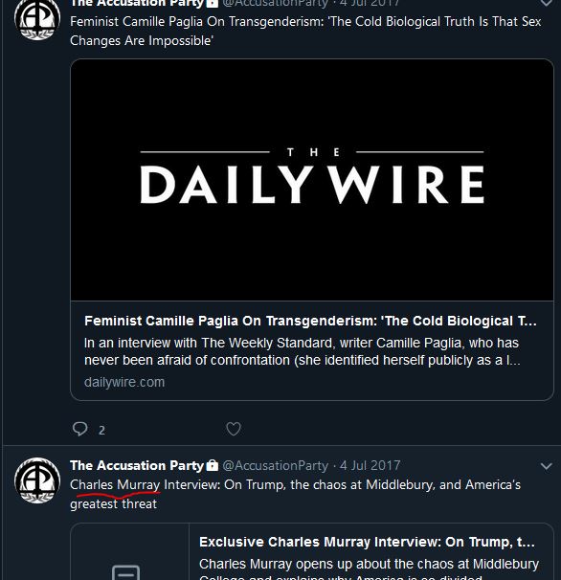Screen dimensions: 561x580
Task: Open the top tweet's chevron menu
Action: [x=547, y=3]
